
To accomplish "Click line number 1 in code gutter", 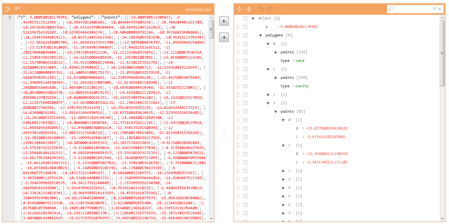I will pyautogui.click(x=10, y=17).
